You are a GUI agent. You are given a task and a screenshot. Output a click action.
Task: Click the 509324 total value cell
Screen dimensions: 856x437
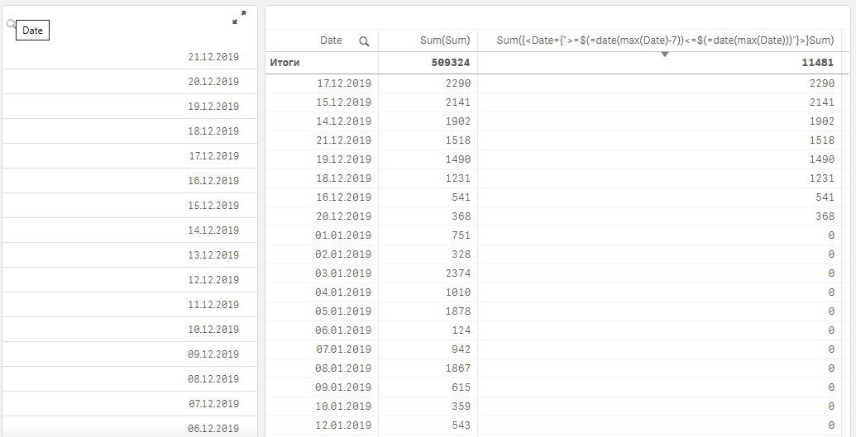click(450, 62)
